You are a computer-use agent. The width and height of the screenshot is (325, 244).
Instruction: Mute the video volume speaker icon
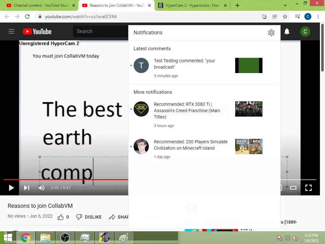point(42,188)
